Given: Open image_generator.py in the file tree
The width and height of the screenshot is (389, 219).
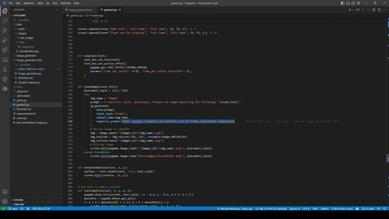Looking at the screenshot, I should (x=30, y=74).
